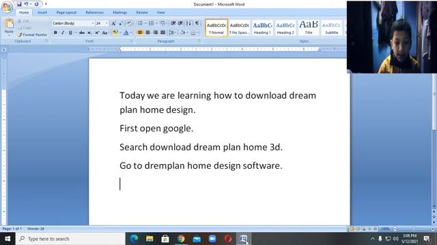
Task: Apply the font color
Action: pos(126,33)
